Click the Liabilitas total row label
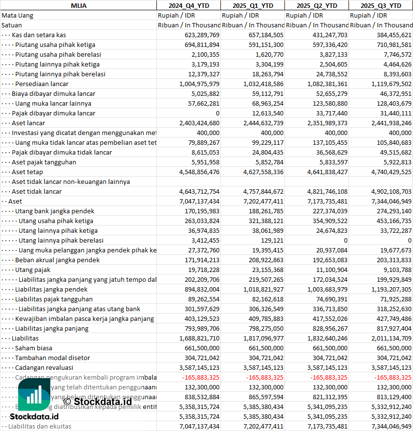 click(25, 339)
